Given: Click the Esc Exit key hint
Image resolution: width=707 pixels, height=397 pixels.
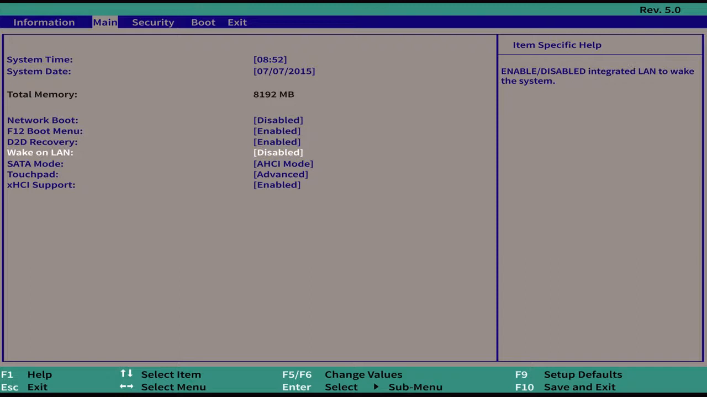Looking at the screenshot, I should coord(24,387).
